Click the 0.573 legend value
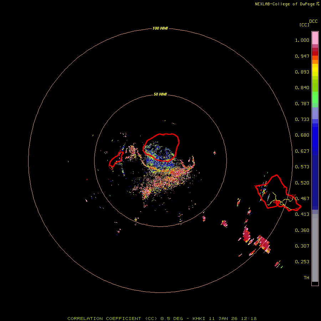The image size is (321, 321). tap(302, 167)
